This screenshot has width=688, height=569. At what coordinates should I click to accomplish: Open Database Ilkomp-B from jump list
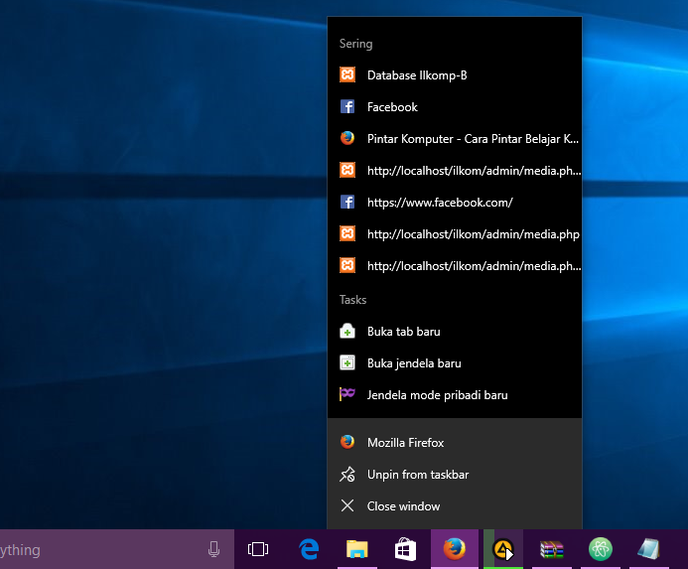point(417,75)
